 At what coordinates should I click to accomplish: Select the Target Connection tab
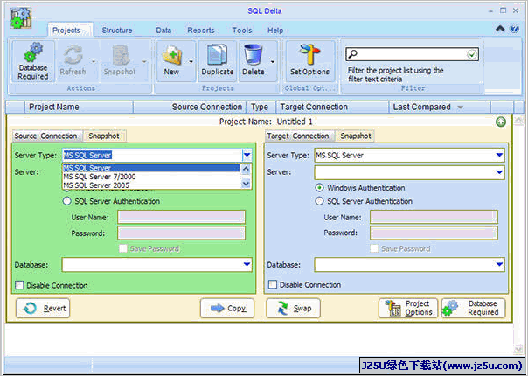[x=298, y=136]
